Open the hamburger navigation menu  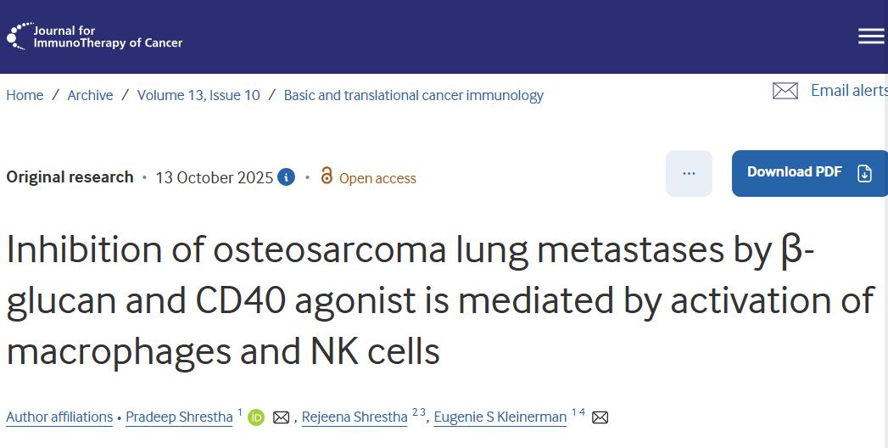(870, 36)
